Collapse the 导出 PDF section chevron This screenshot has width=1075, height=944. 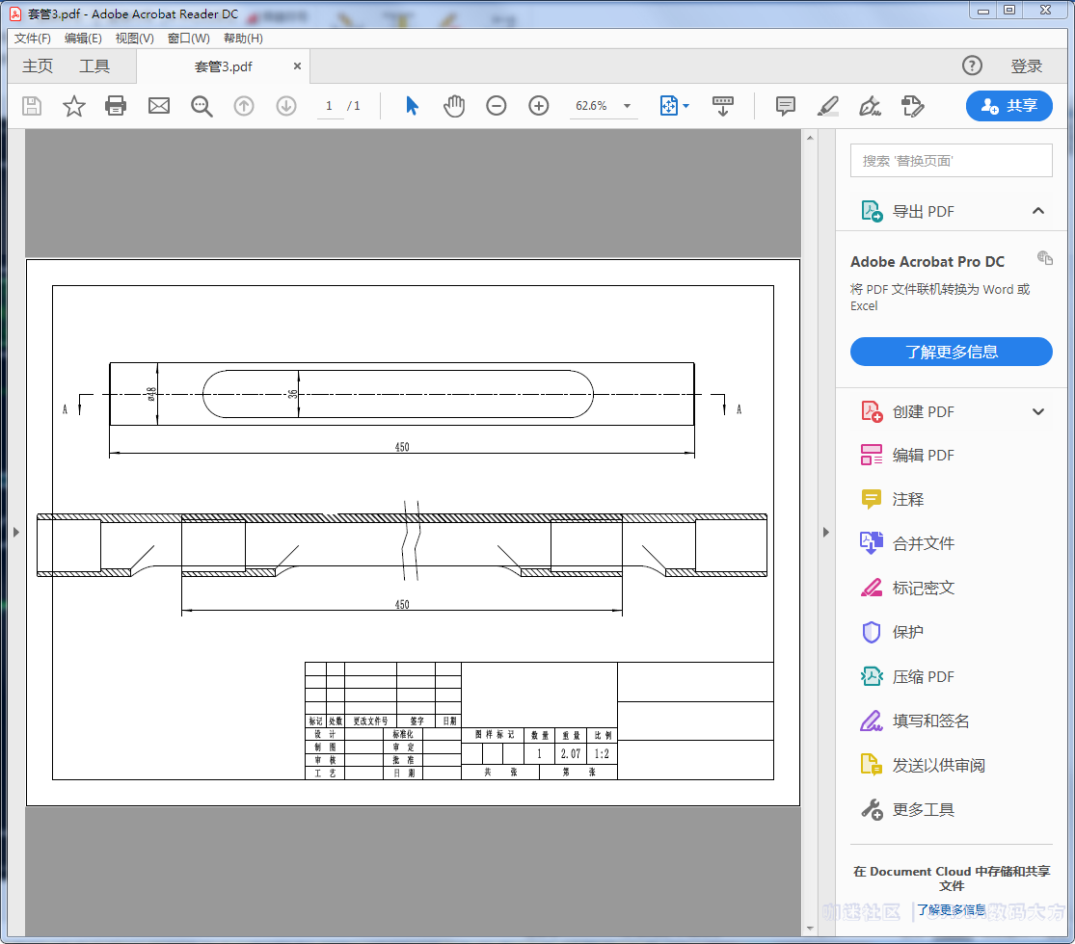pyautogui.click(x=1038, y=211)
